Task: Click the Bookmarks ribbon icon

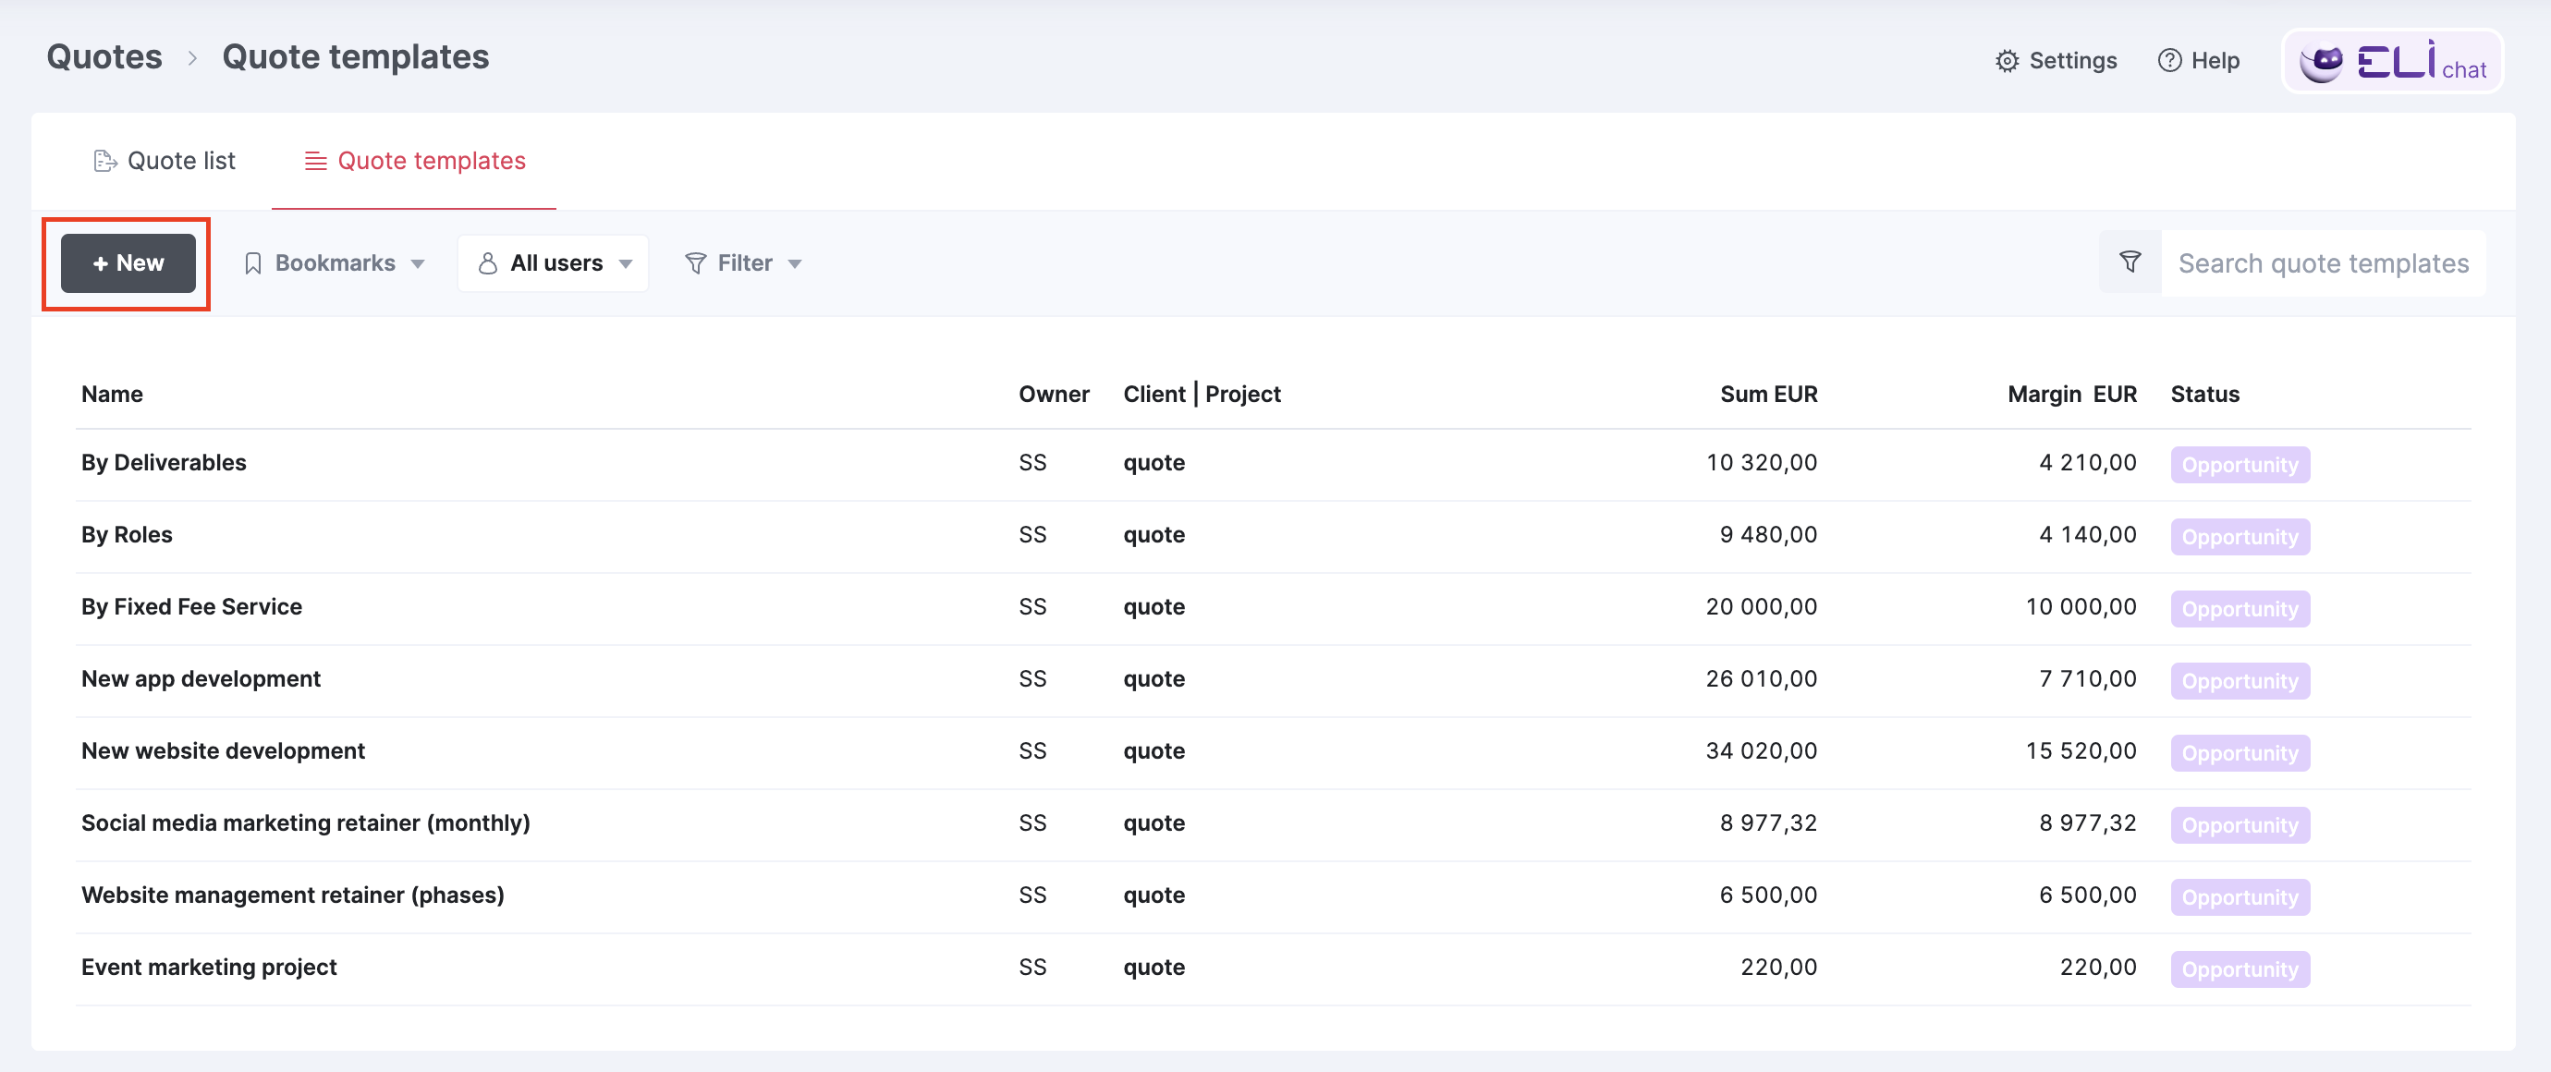Action: click(252, 263)
